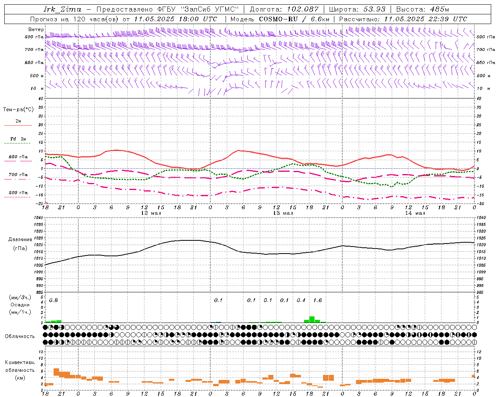Click tallest green precipitation bar below 1.6
The image size is (497, 397).
point(312,319)
